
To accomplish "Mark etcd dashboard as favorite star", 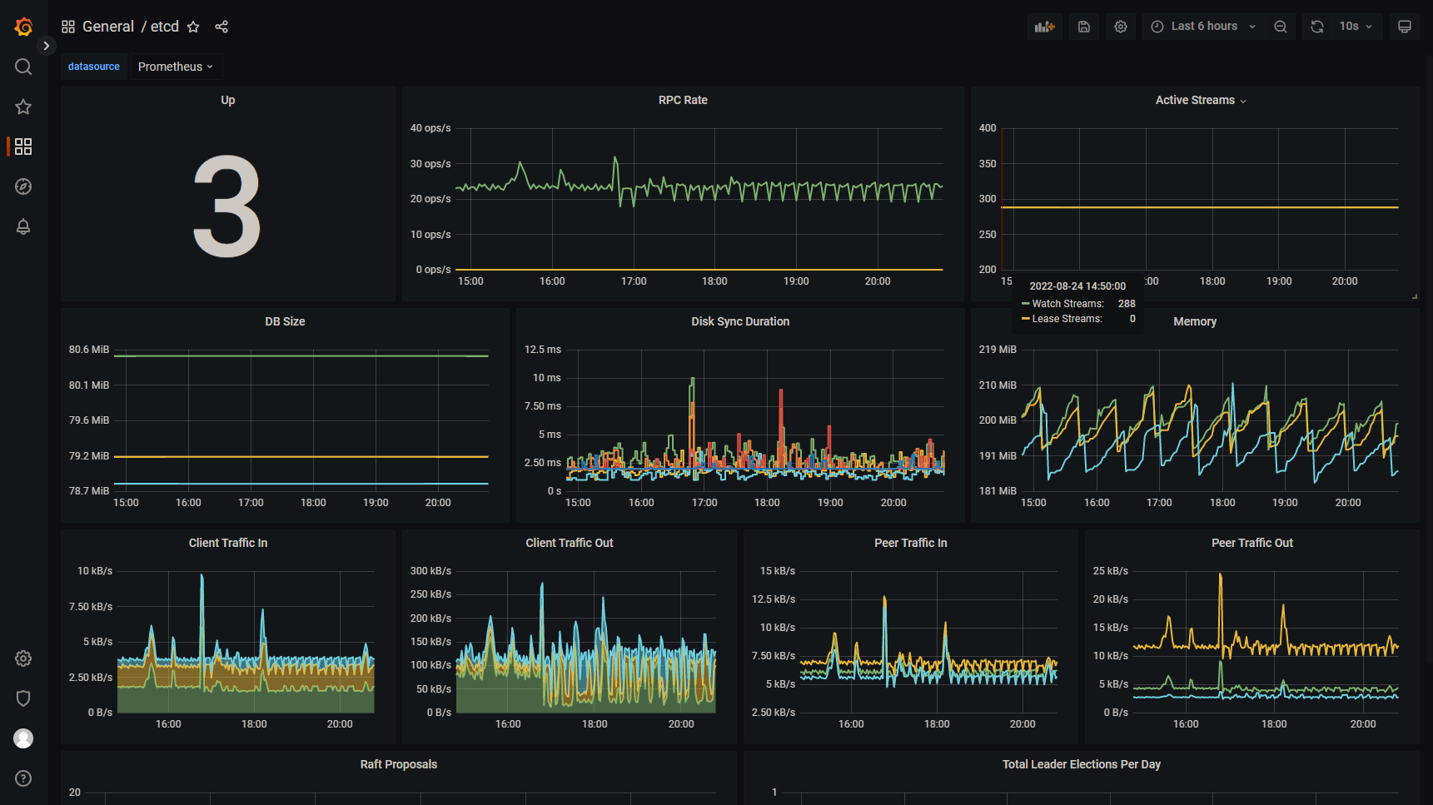I will click(193, 27).
